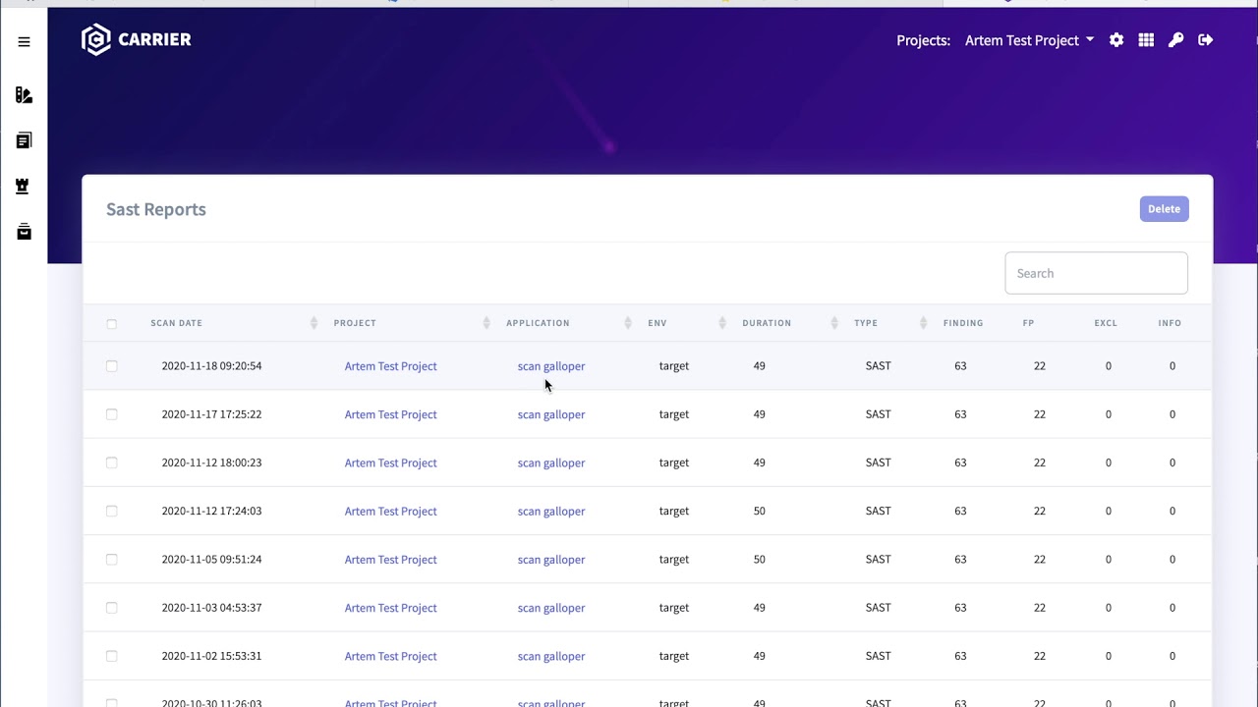Toggle the select-all header checkbox

pyautogui.click(x=111, y=324)
